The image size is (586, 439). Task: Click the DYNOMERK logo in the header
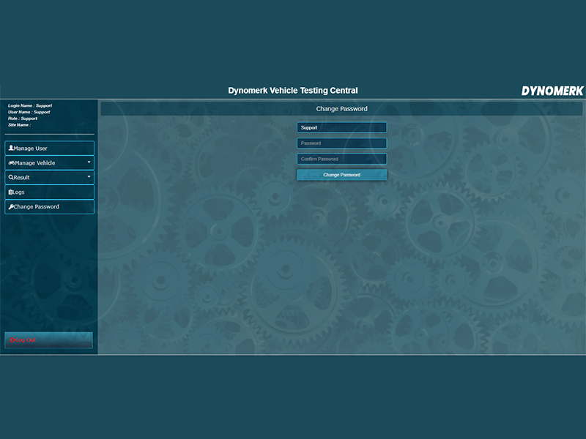pyautogui.click(x=552, y=91)
